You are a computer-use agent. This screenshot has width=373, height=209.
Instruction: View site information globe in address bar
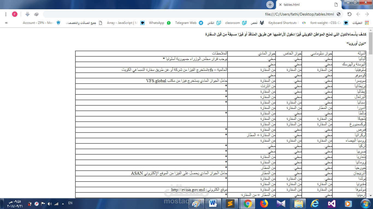tap(339, 14)
